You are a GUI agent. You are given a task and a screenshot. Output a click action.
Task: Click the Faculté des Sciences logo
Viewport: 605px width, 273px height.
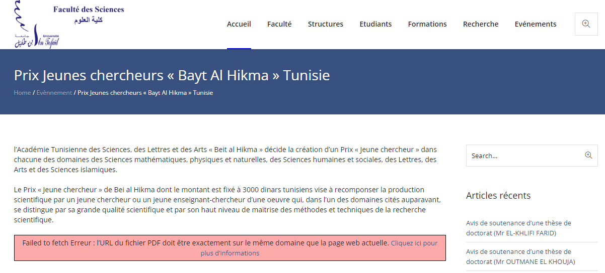click(x=69, y=25)
